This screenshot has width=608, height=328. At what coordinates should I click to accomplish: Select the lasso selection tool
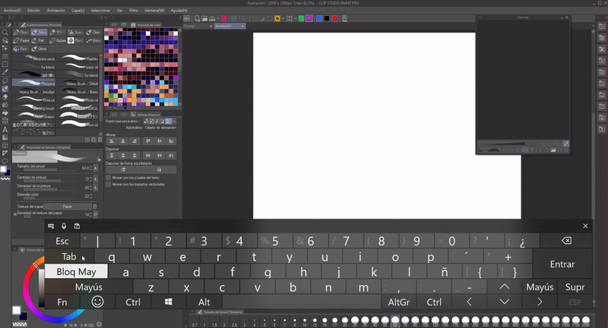pyautogui.click(x=5, y=80)
